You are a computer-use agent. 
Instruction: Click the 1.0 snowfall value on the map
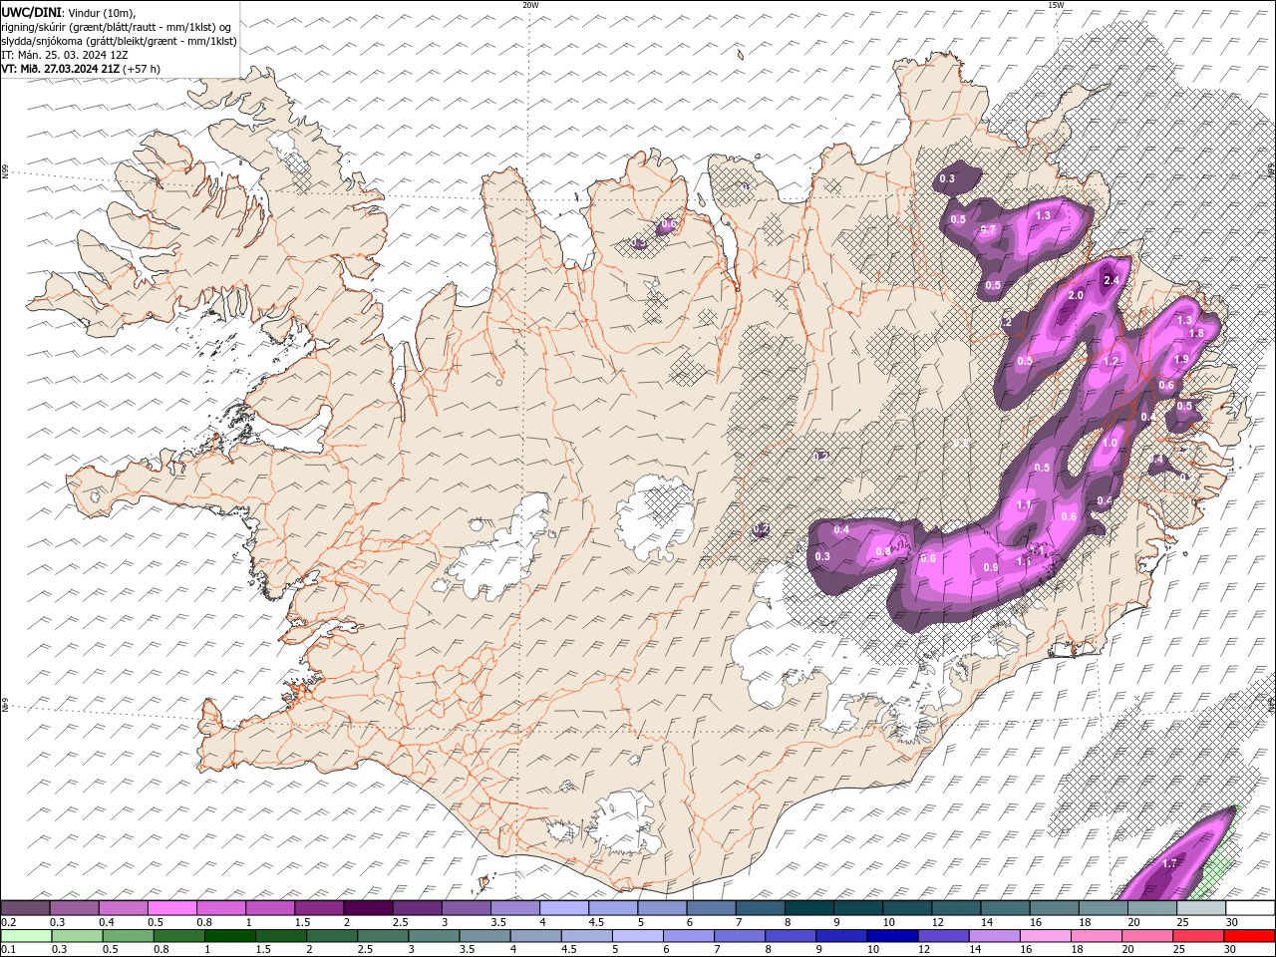coord(1110,444)
